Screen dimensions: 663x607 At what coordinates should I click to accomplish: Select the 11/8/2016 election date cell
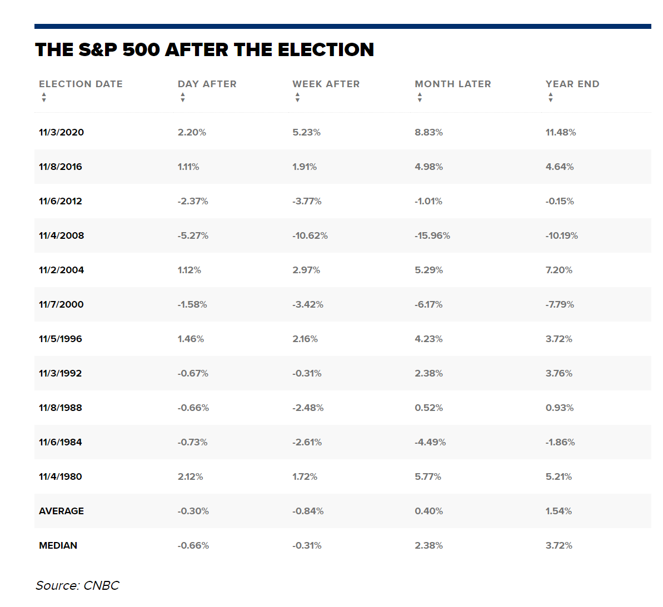point(60,167)
